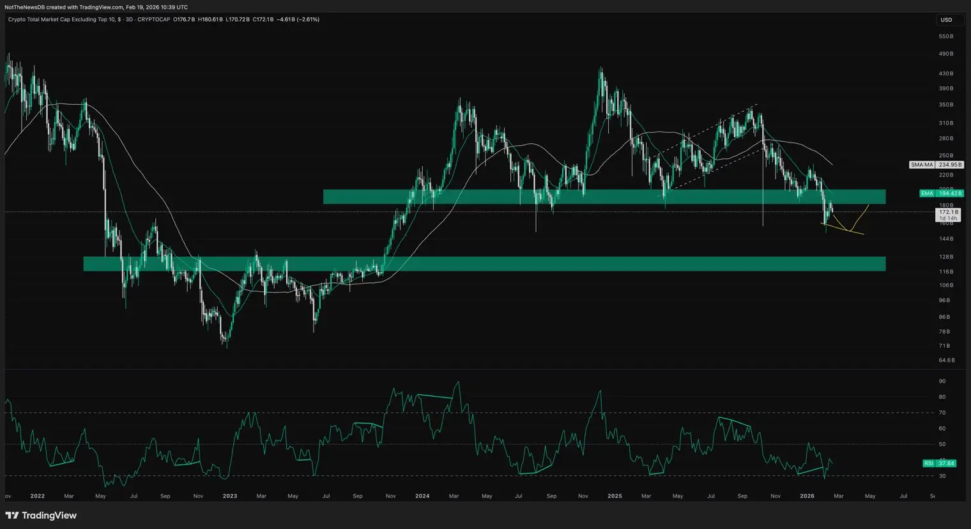
Task: Select the EMA 194.42 B price label
Action: pos(941,193)
